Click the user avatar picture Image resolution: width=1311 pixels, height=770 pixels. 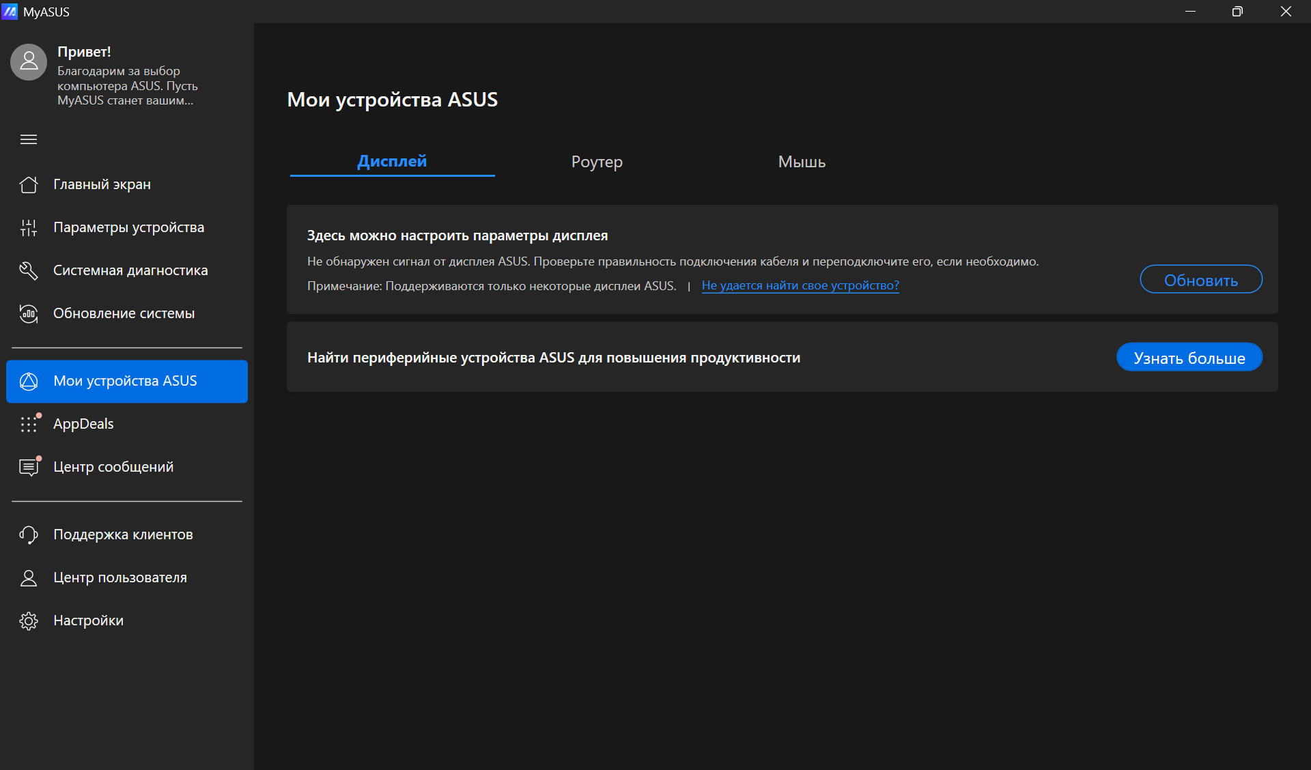click(x=29, y=62)
